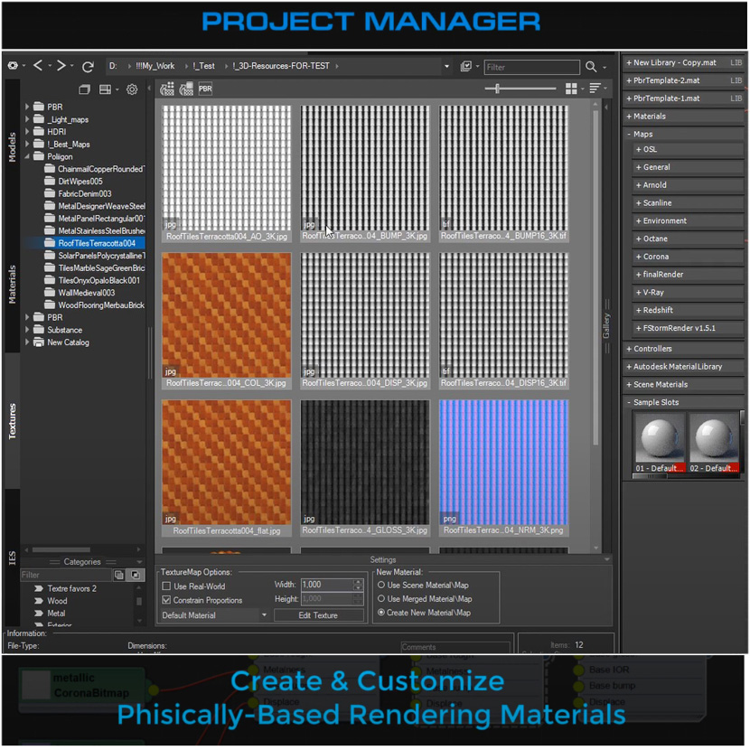
Task: Select the RoofTiles NRM_3K.png thumbnail
Action: (503, 468)
